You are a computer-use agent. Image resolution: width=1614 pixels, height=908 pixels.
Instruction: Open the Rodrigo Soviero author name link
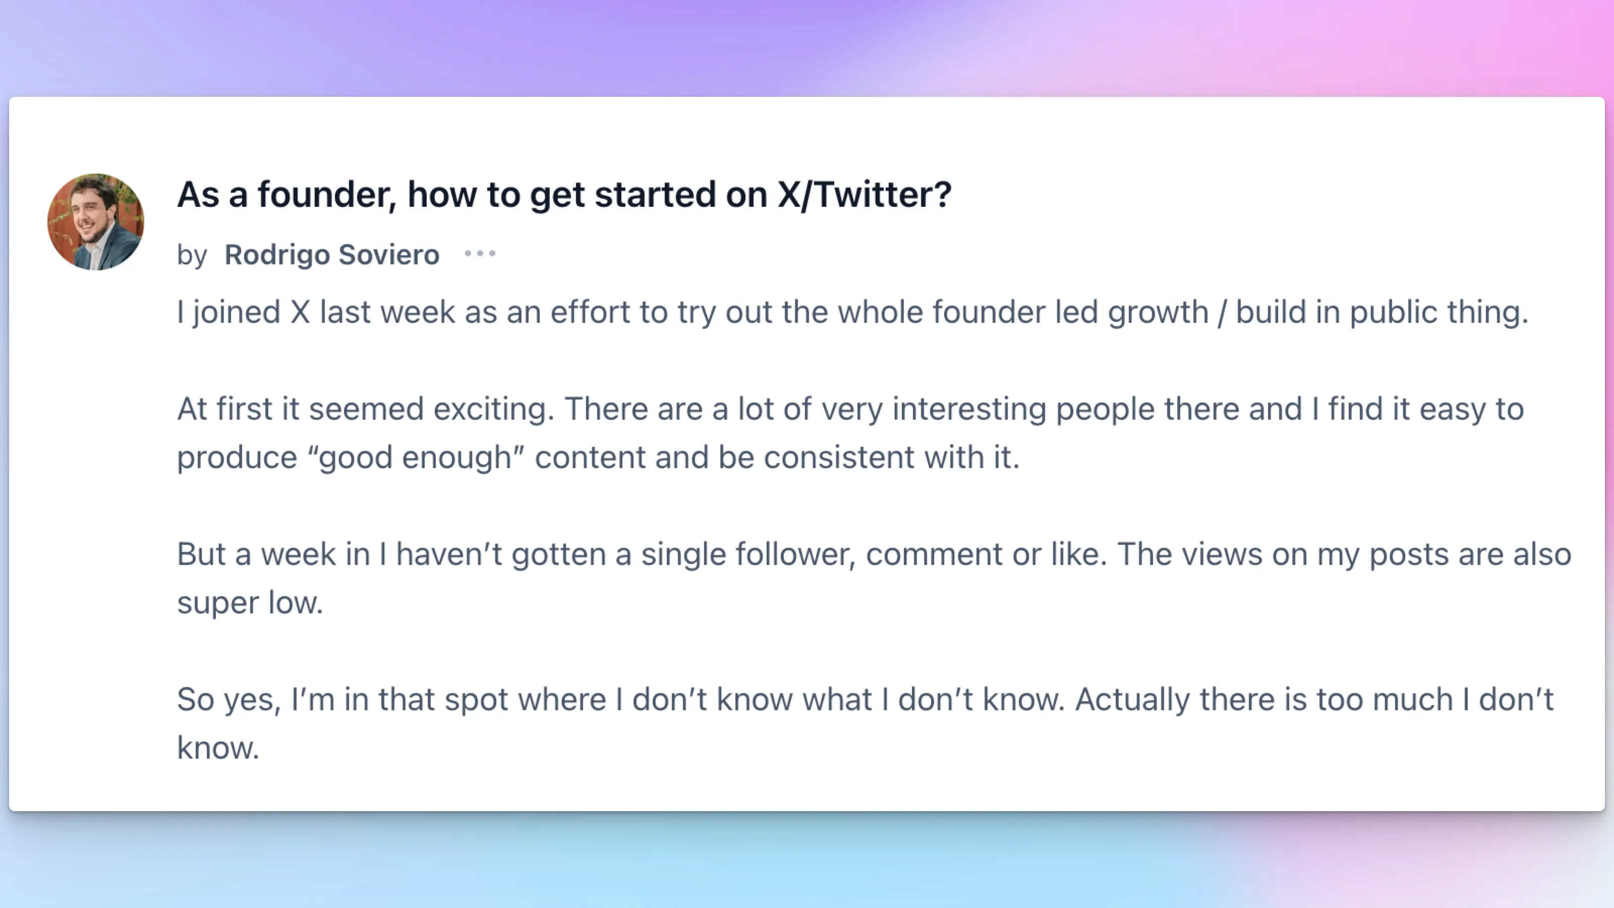(x=332, y=254)
